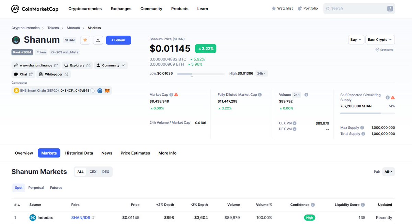This screenshot has width=412, height=224.
Task: Open Portfolio from the header
Action: [x=308, y=8]
